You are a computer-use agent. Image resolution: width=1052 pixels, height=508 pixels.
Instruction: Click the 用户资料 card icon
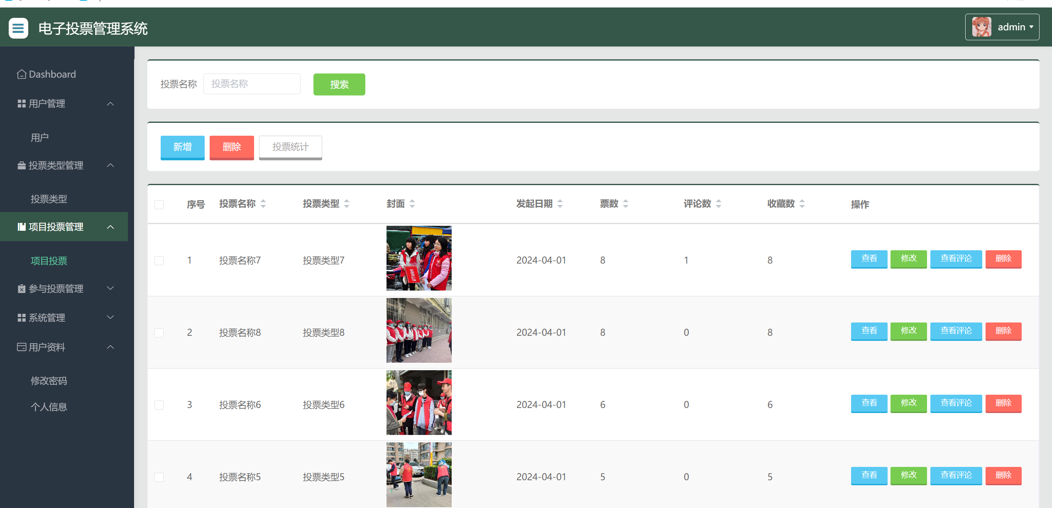point(22,347)
